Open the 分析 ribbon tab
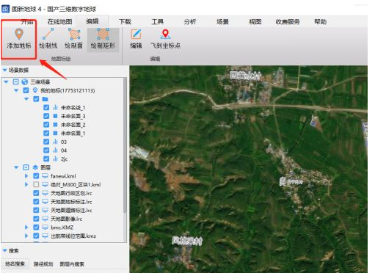 coord(190,22)
